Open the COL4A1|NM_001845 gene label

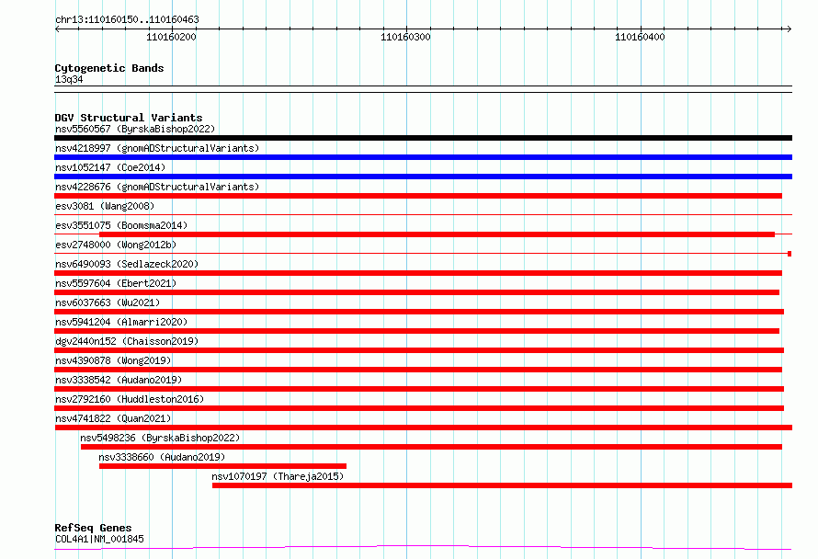(99, 539)
